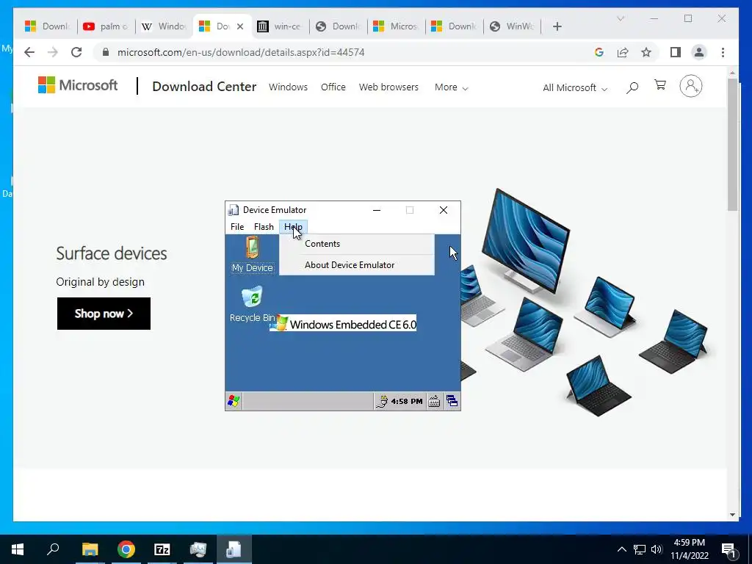
Task: Click the Google icon in address bar
Action: click(x=599, y=52)
